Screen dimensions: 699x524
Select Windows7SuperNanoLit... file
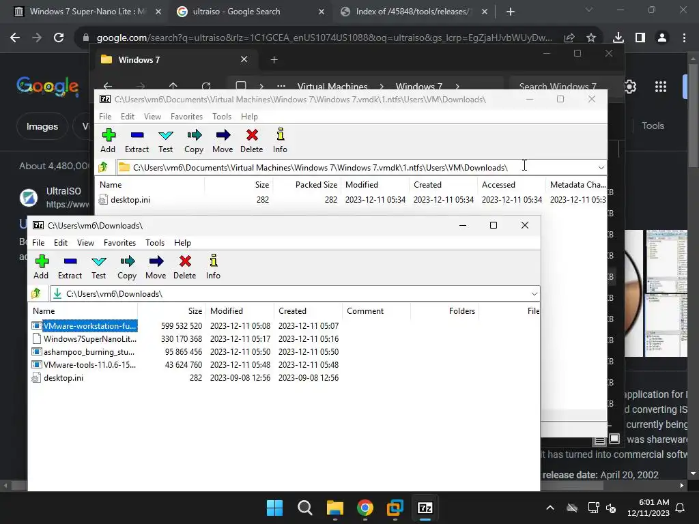(x=89, y=339)
